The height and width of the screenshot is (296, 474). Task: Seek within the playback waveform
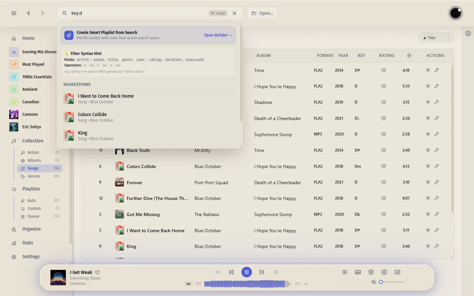click(248, 284)
